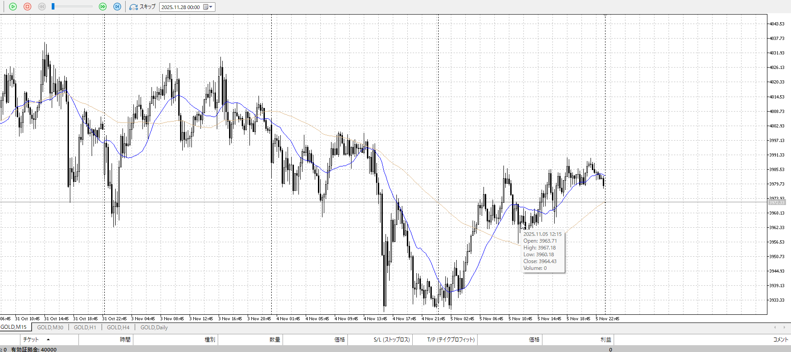Select the GOLD,Daily chart tab

point(154,327)
